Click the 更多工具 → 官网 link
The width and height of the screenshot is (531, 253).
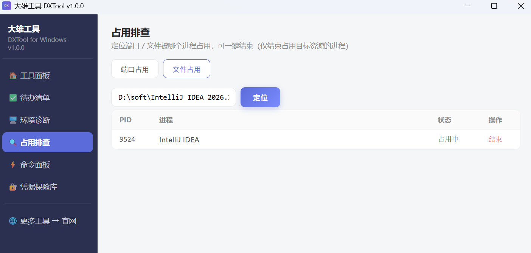point(48,221)
